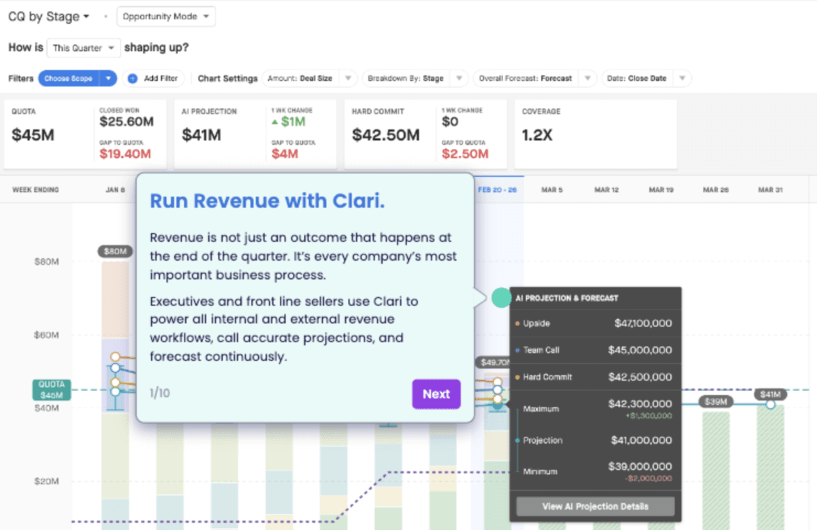Open the CQ by Stage dropdown
Screen dimensions: 817x530
(49, 16)
